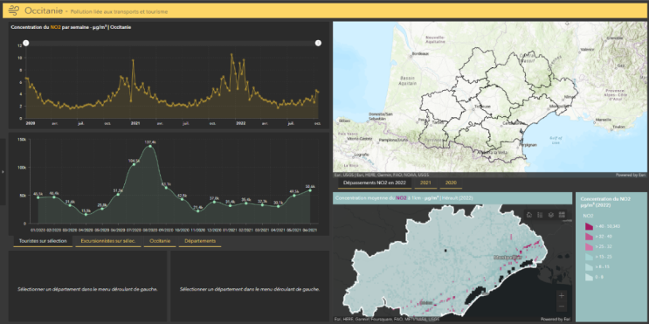
Task: Open the basemap gallery grid icon
Action: (562, 215)
